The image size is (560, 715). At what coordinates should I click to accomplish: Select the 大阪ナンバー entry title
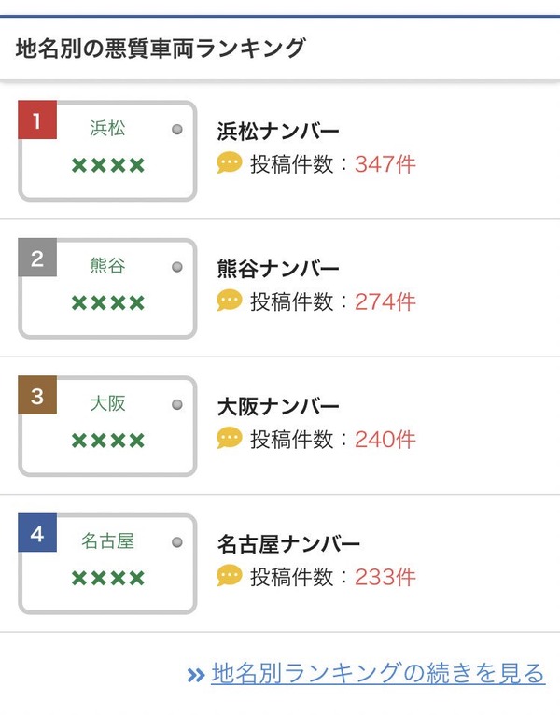[278, 406]
